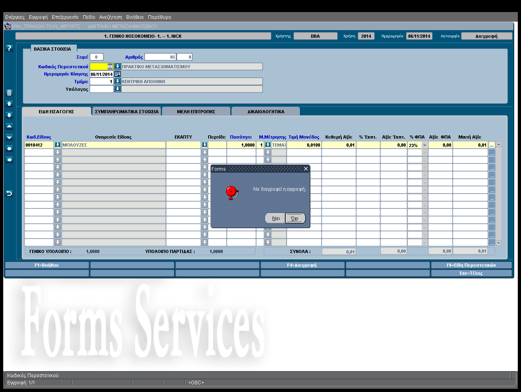The height and width of the screenshot is (392, 521).
Task: Click Τιμή Μονάδος cell 0,0100
Action: [304, 145]
